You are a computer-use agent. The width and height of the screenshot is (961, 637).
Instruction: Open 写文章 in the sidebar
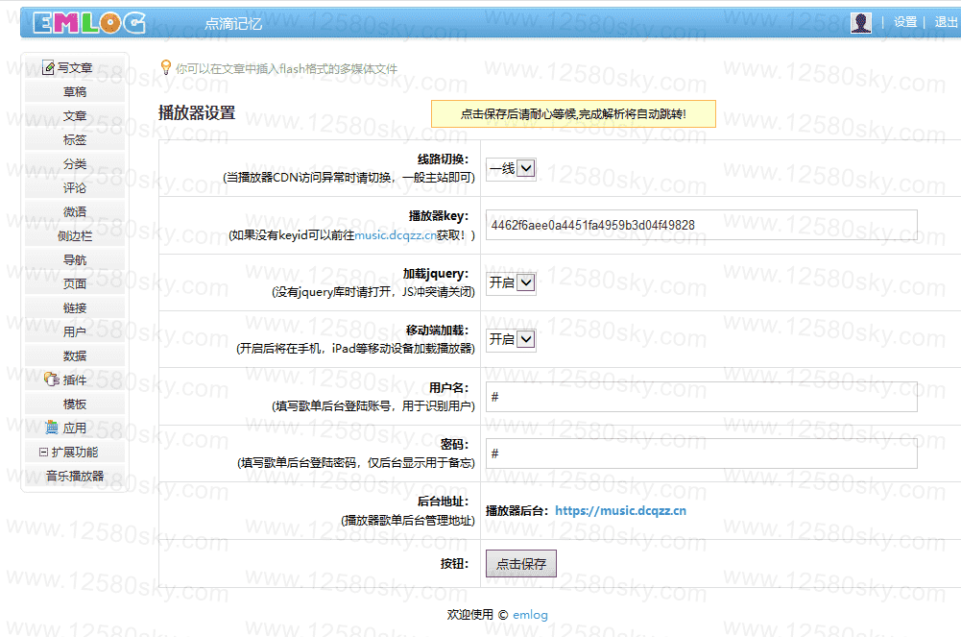point(75,67)
